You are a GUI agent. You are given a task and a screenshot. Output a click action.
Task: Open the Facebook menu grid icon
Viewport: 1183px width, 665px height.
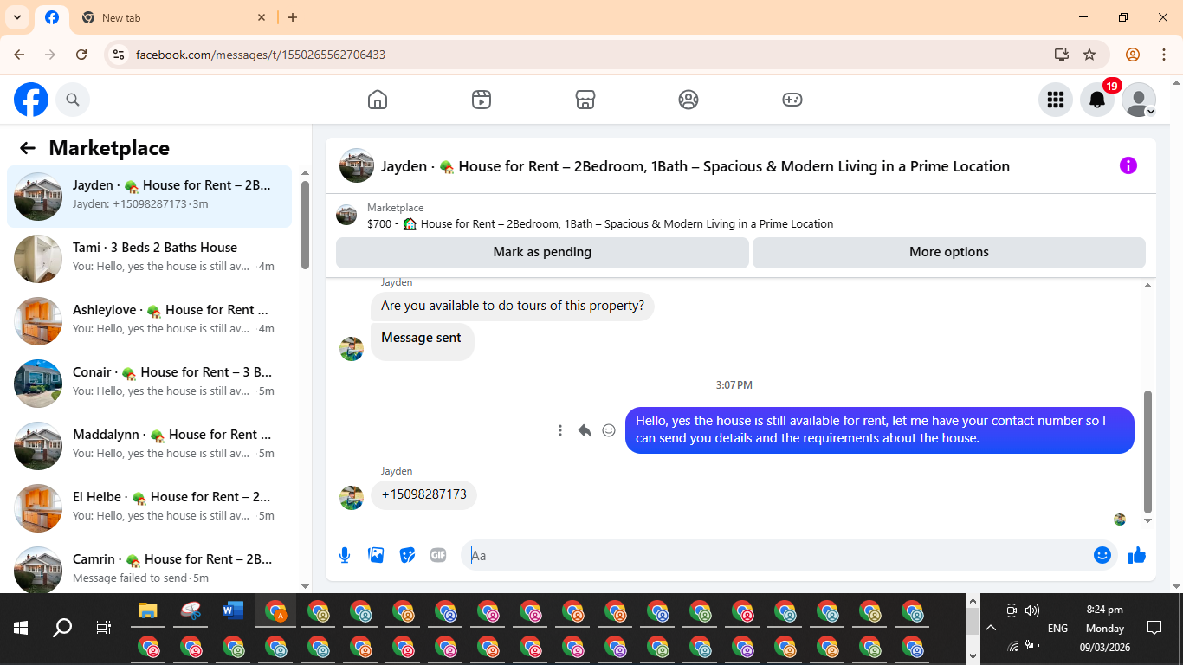[1055, 100]
